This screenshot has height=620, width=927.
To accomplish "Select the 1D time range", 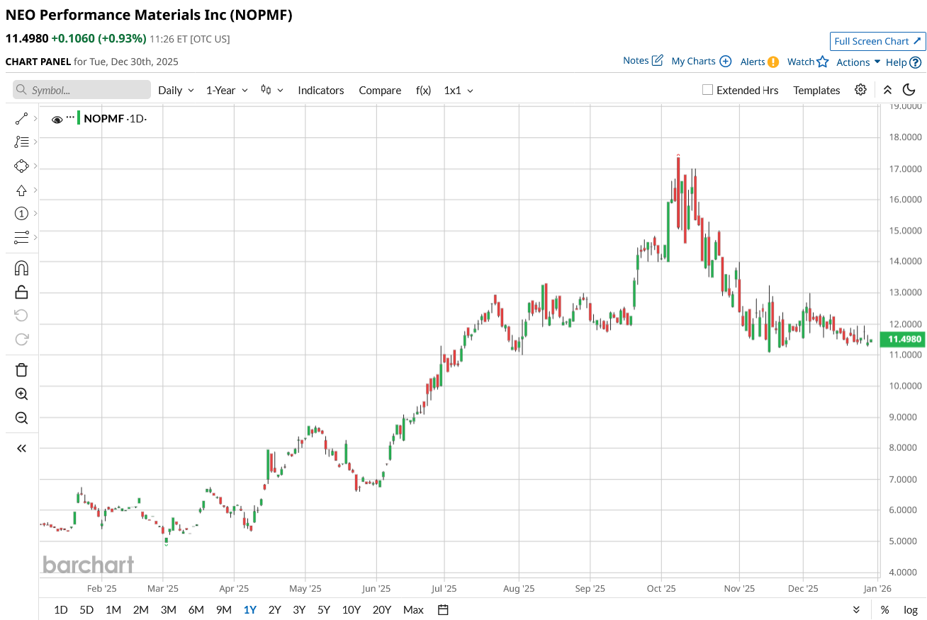I will pyautogui.click(x=61, y=610).
